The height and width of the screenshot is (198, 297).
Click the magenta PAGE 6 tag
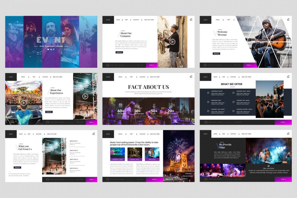click(x=283, y=122)
